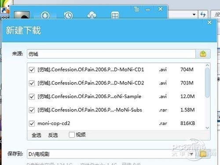
Task: Click the refresh arrows icon in background window
Action: pyautogui.click(x=203, y=15)
